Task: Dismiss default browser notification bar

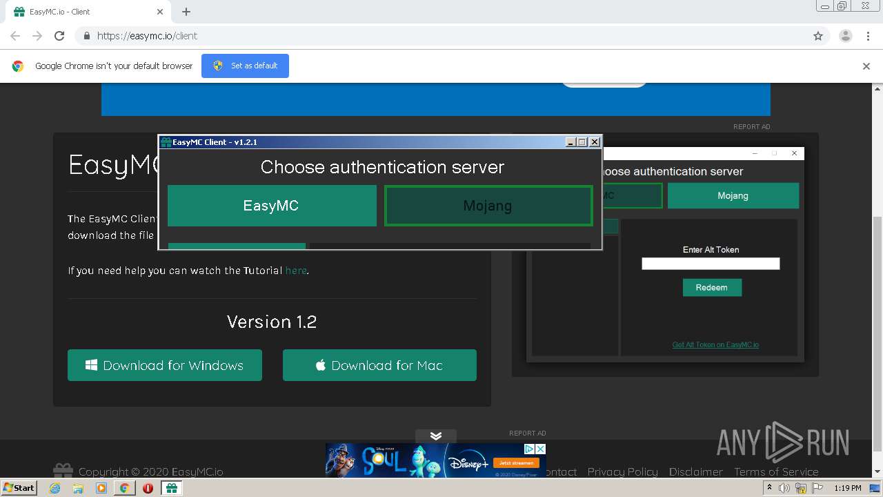Action: click(x=866, y=66)
